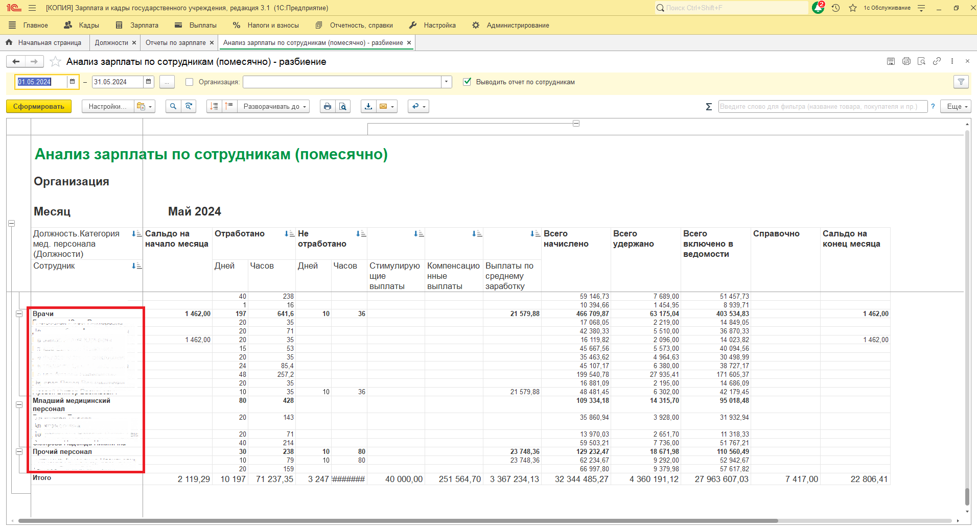
Task: Print the report via the toolbar printer icon
Action: [x=328, y=106]
